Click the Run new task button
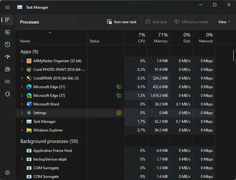Viewport: 236px width, 180px height. pyautogui.click(x=122, y=22)
